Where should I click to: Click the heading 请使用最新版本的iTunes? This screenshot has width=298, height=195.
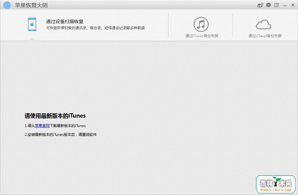[55, 116]
